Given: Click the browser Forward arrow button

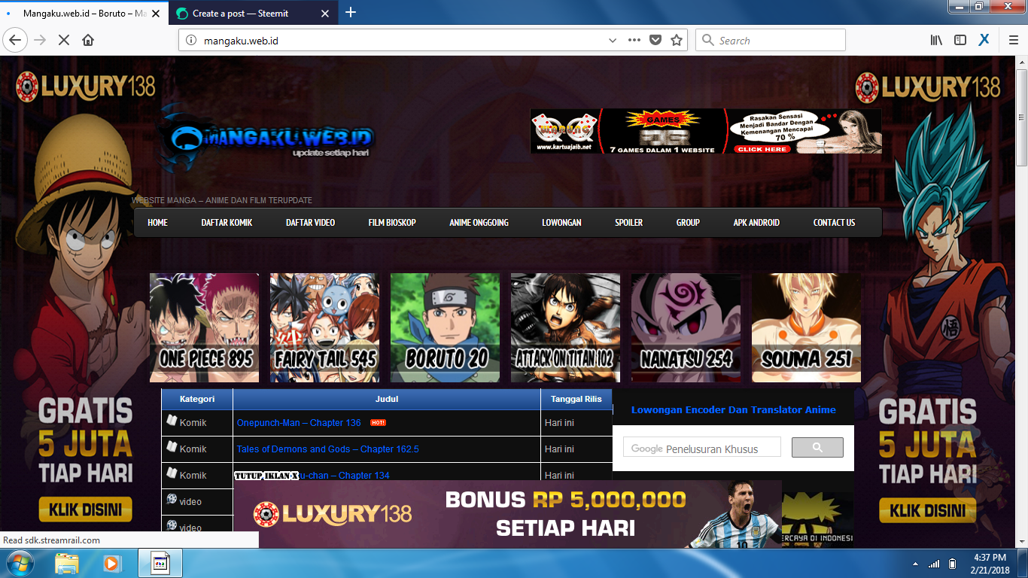Looking at the screenshot, I should pyautogui.click(x=40, y=41).
